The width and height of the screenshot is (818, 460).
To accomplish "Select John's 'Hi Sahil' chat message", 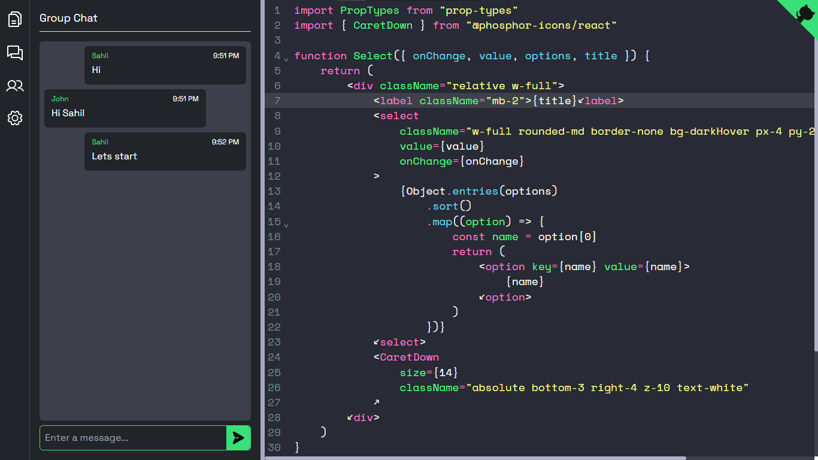I will click(125, 108).
